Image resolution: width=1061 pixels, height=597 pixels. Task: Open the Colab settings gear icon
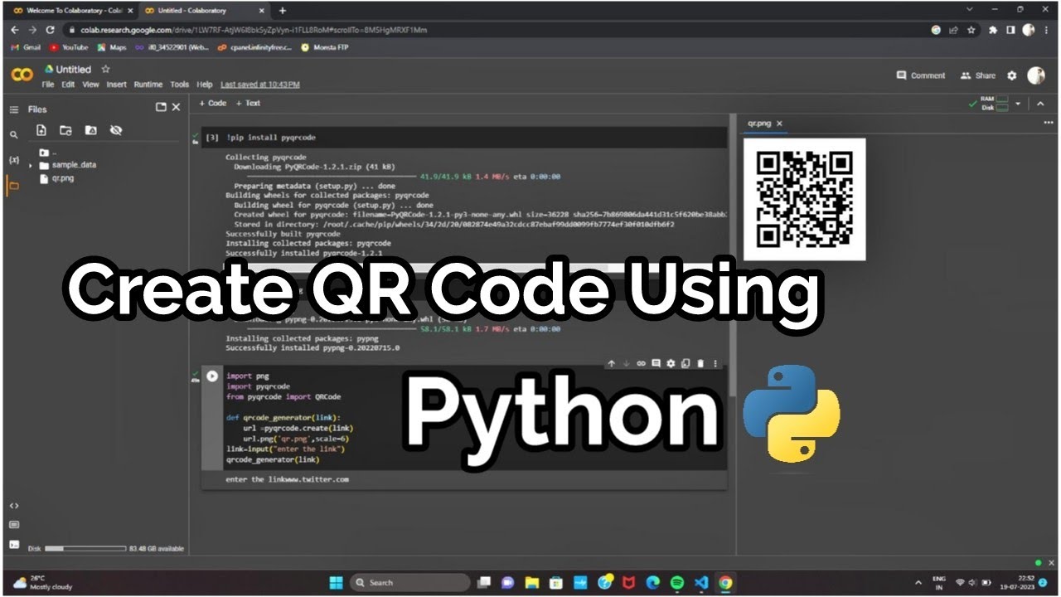click(x=1011, y=75)
